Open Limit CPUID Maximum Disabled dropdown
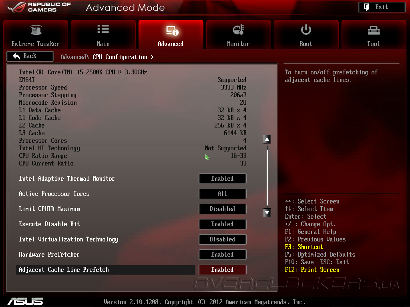This screenshot has height=307, width=410. coord(223,209)
